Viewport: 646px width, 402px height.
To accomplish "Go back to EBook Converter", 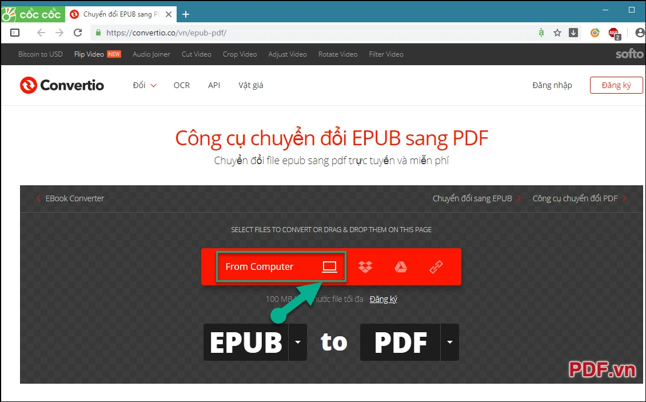I will click(70, 198).
